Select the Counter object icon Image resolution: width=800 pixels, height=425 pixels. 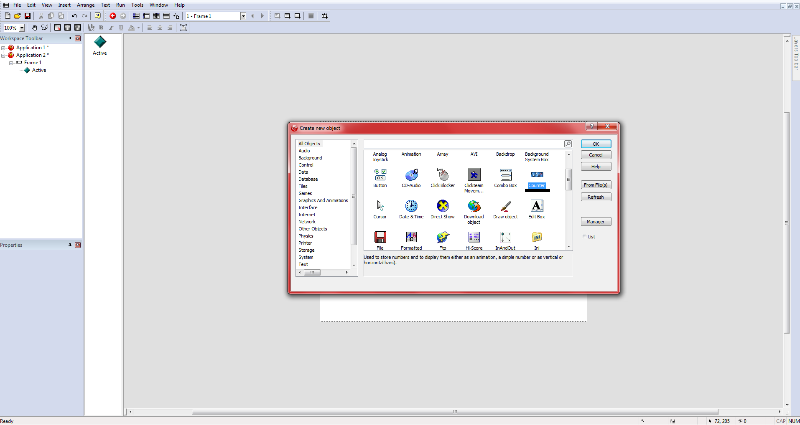[x=537, y=175]
